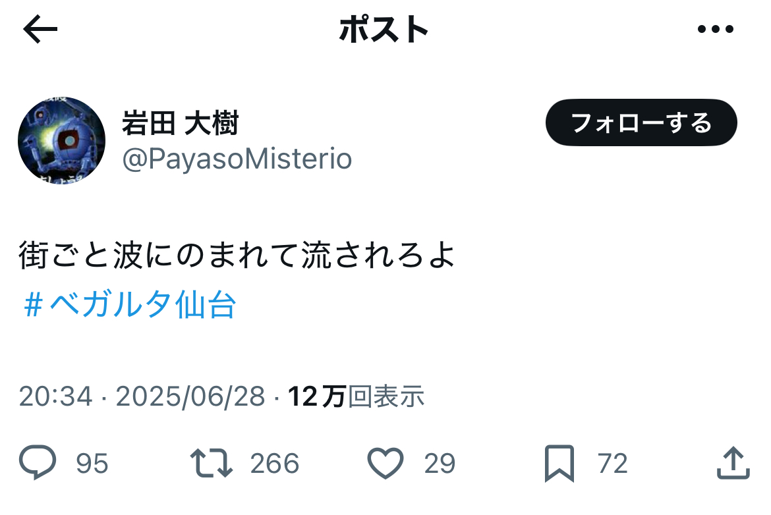Bookmark this post with the bookmark icon
The width and height of the screenshot is (771, 515).
[559, 463]
